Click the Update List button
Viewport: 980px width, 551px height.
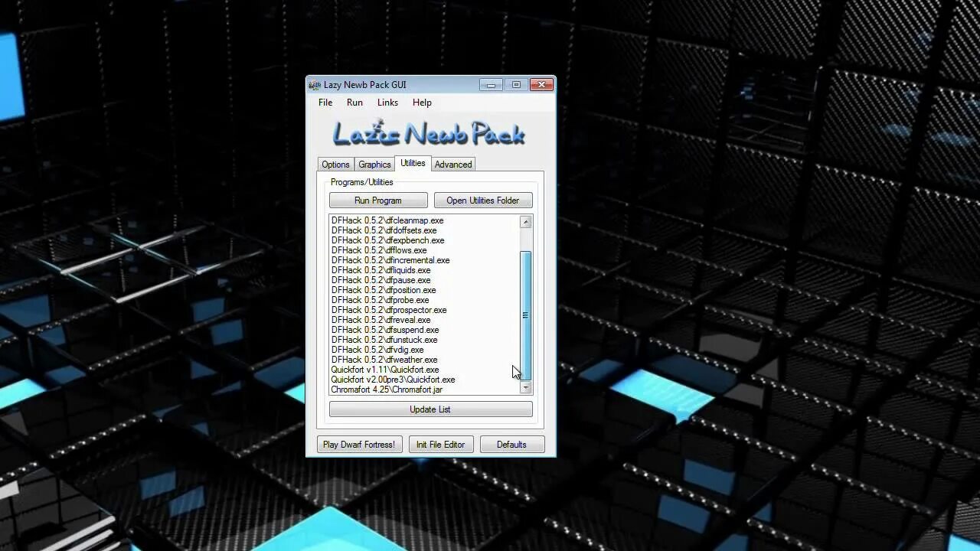[x=430, y=409]
